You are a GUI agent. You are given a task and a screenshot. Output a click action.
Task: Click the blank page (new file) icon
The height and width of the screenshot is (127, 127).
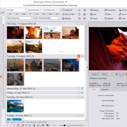coord(79,14)
